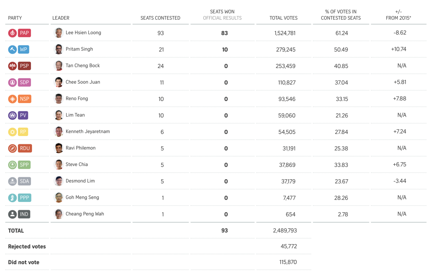The height and width of the screenshot is (271, 436).
Task: Sort by the Total Votes column header
Action: [x=283, y=18]
